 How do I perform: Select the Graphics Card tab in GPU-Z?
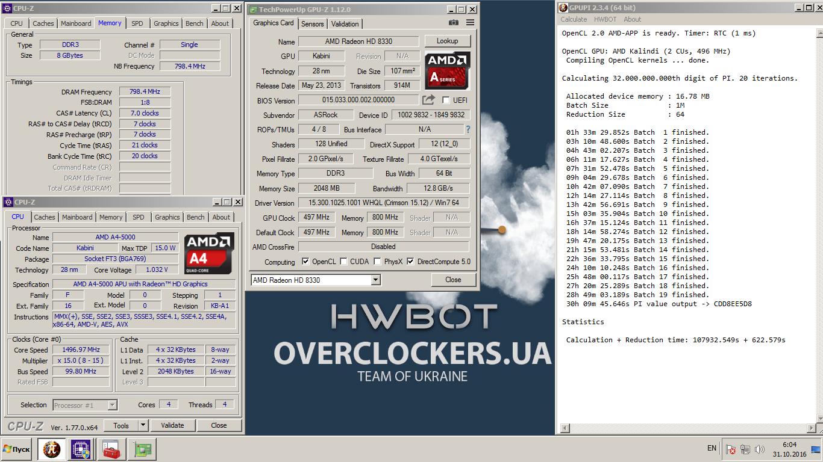click(x=274, y=23)
